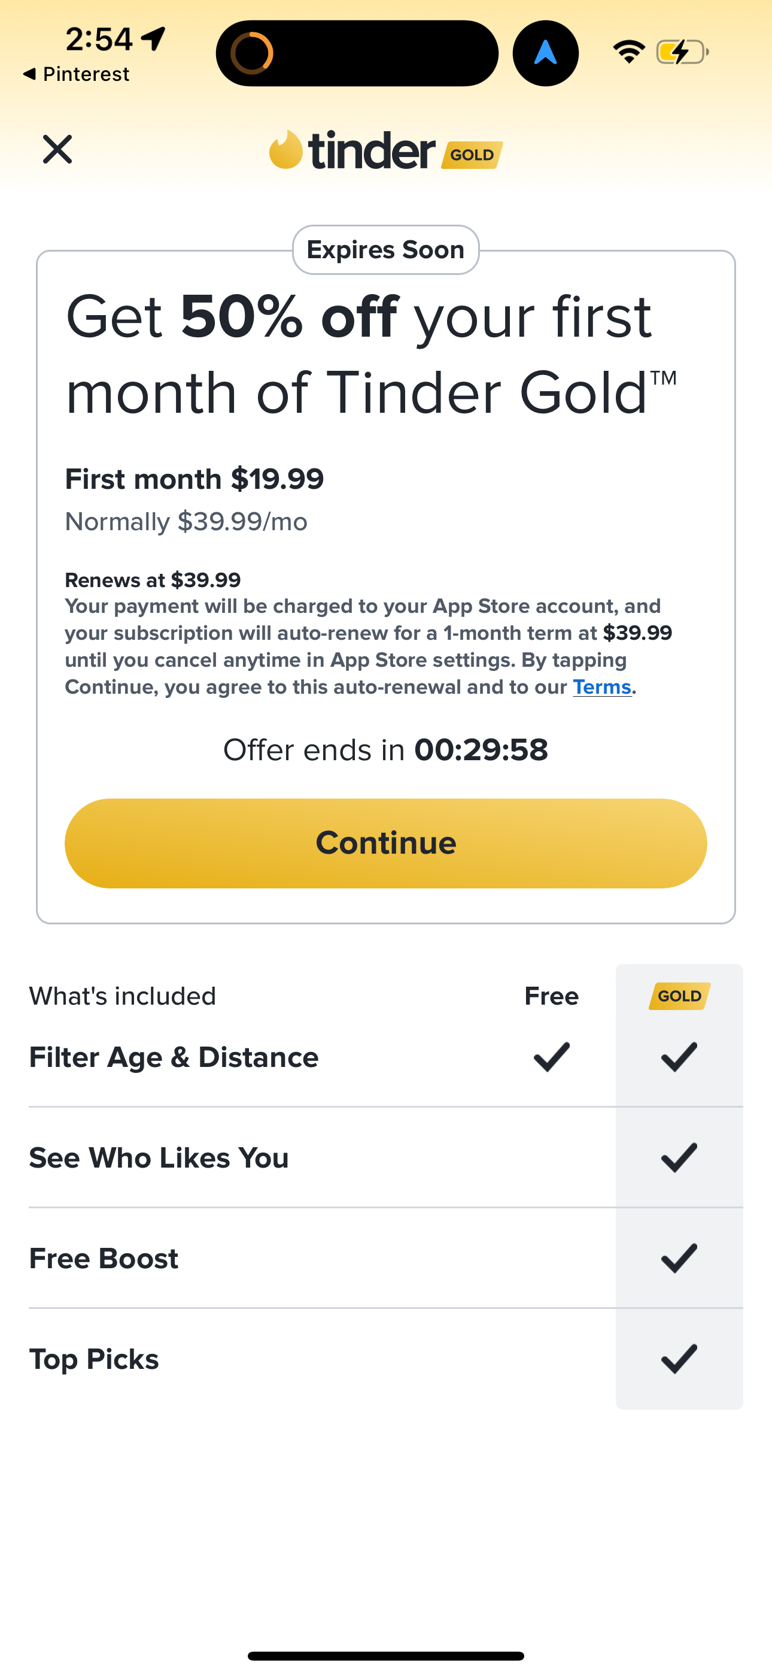Tap the Gold checkmark for Top Picks
772x1675 pixels.
(x=679, y=1359)
